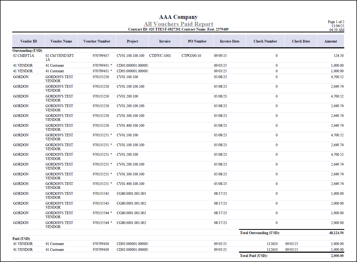Select vendor ID 02 CMEFT1A
The width and height of the screenshot is (357, 262).
point(24,56)
